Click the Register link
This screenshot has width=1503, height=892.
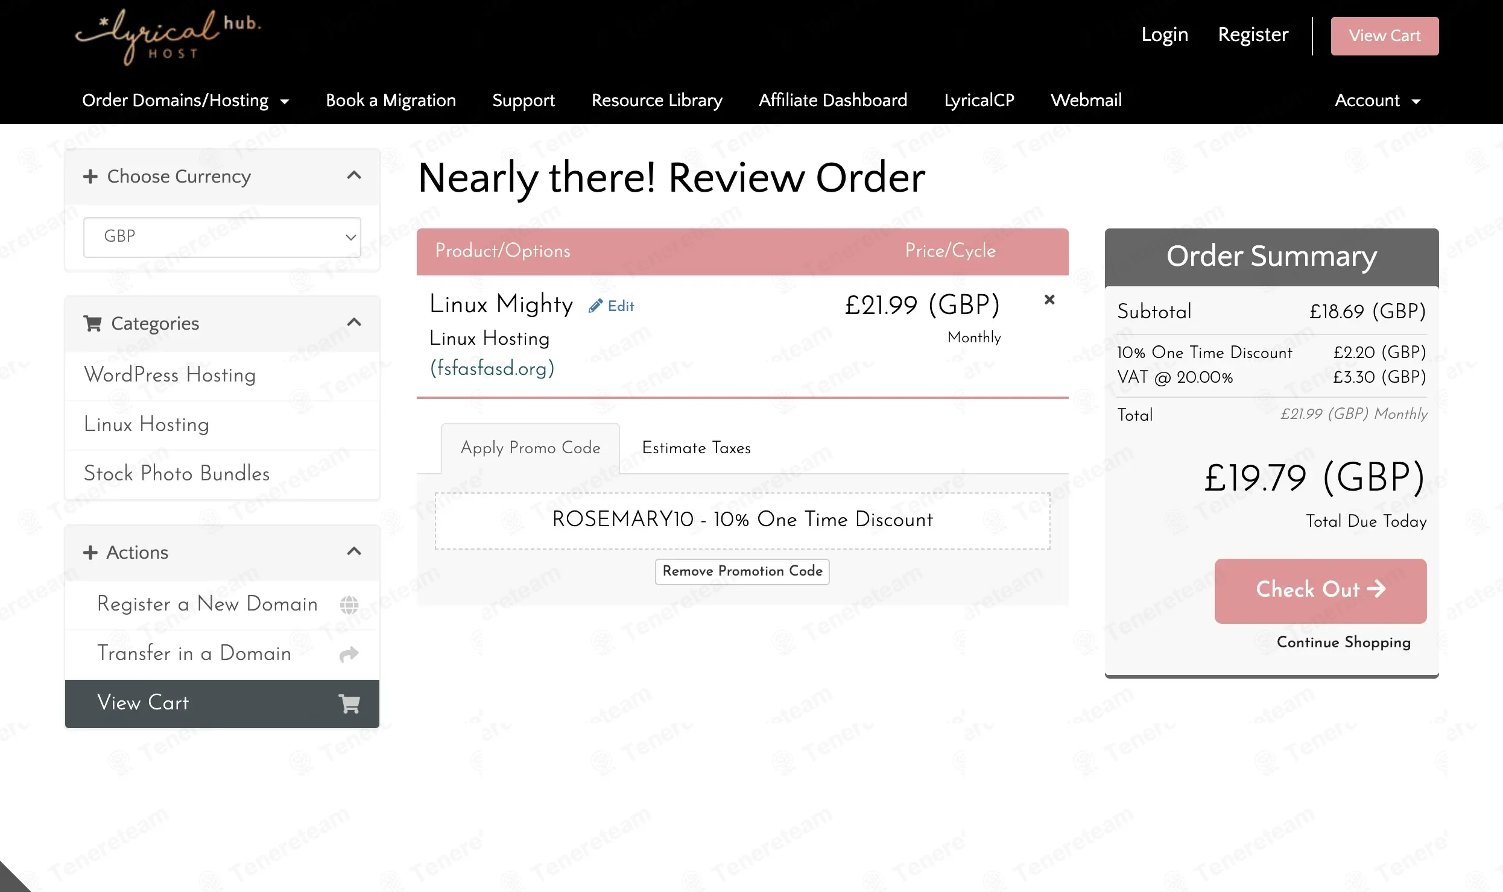[1253, 35]
